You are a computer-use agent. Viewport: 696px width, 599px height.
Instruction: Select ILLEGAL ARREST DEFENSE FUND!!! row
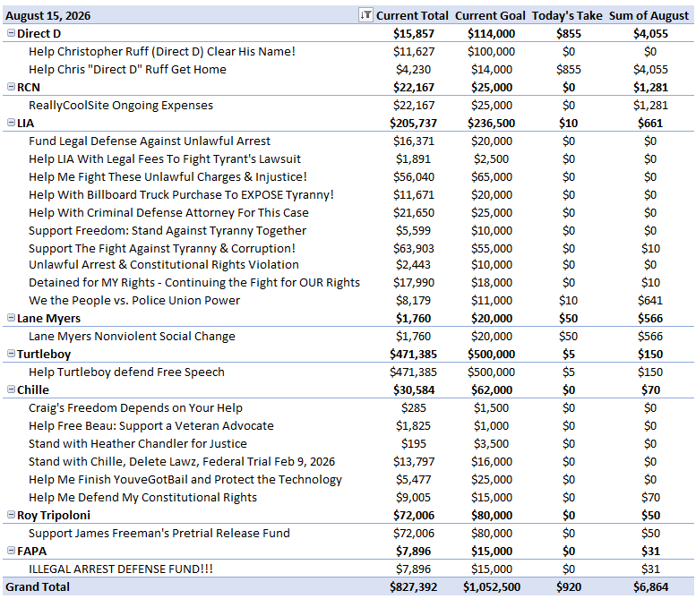coord(121,569)
